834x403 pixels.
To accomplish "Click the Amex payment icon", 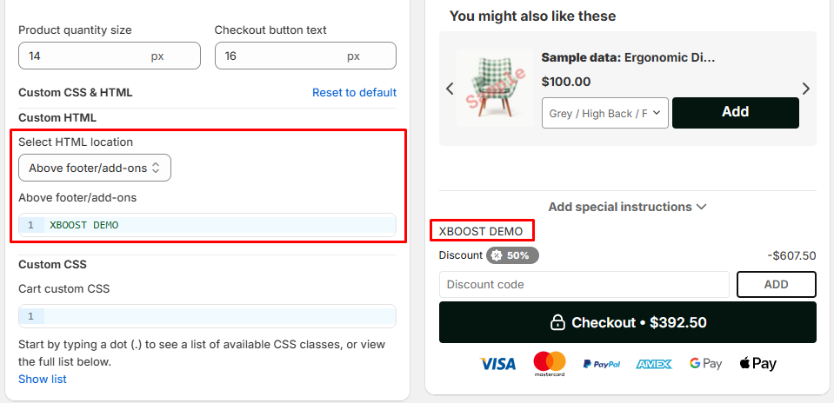I will (x=654, y=364).
